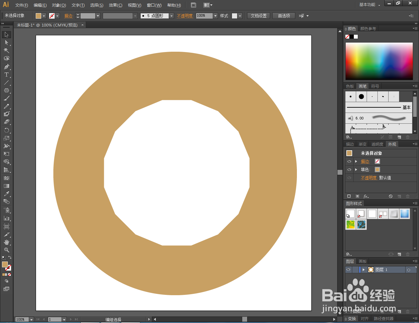Toggle visibility of 图层 1 layer
This screenshot has height=323, width=419.
(x=348, y=270)
